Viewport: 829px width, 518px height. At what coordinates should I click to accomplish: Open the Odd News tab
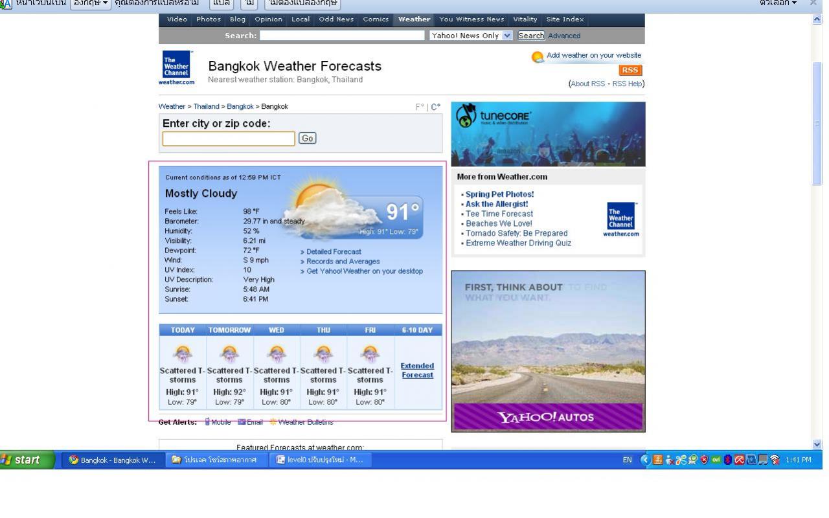point(336,19)
